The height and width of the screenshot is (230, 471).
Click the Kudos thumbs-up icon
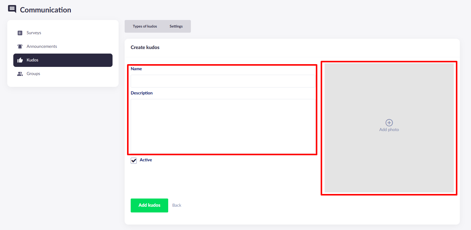(x=20, y=60)
